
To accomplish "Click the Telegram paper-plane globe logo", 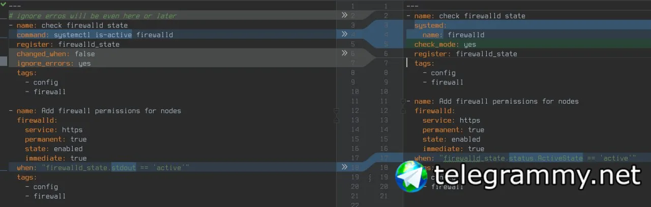I will [x=412, y=176].
